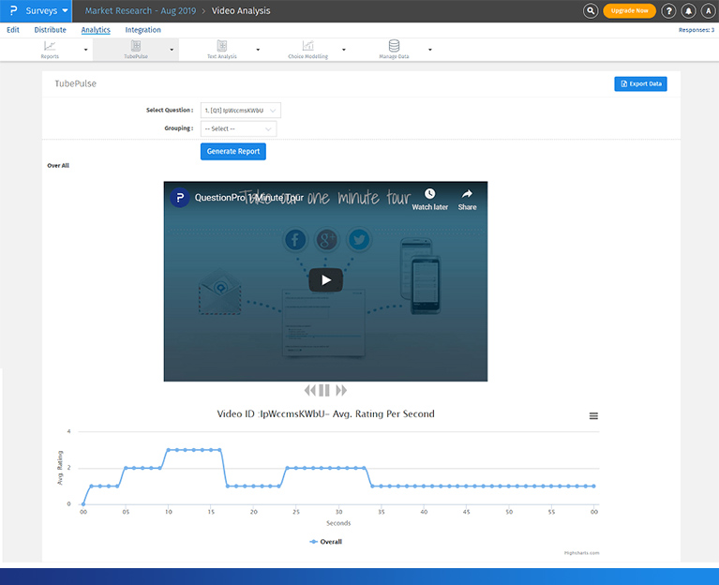Expand the Manage Data dropdown arrow
Image resolution: width=719 pixels, height=585 pixels.
(430, 50)
